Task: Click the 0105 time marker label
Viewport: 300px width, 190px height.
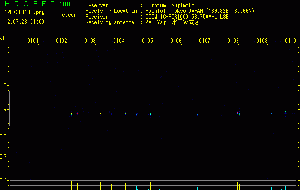Action: tap(147, 41)
